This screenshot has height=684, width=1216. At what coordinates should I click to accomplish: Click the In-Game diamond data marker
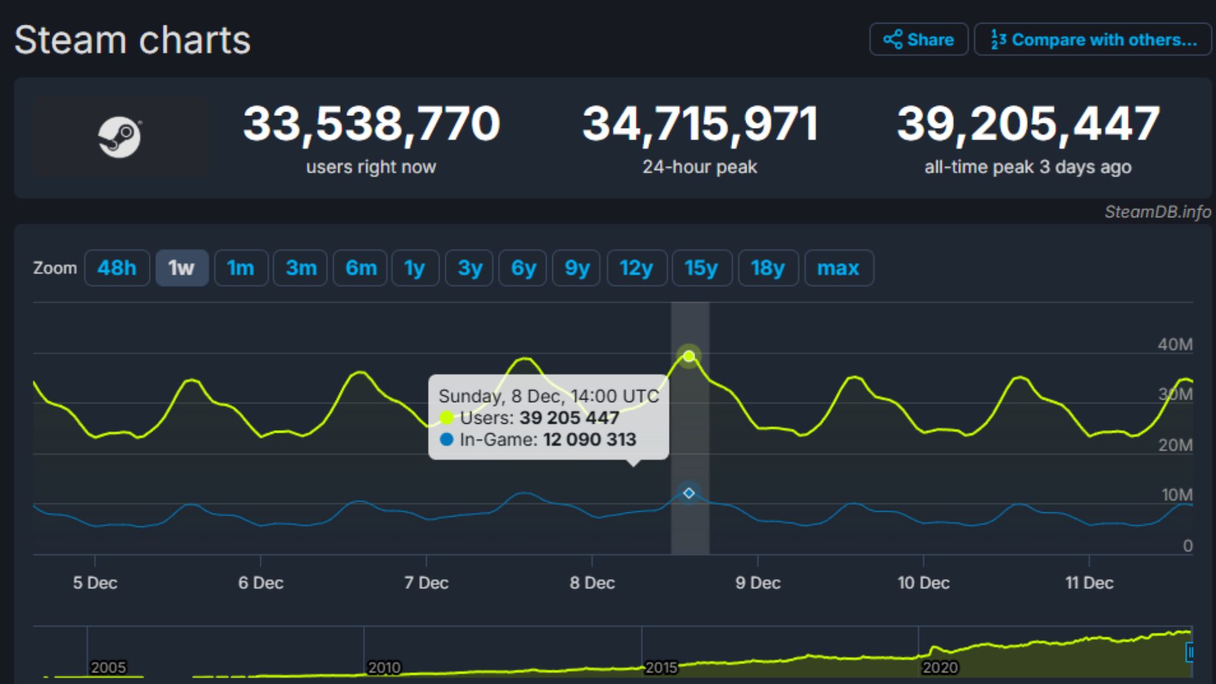[x=689, y=493]
